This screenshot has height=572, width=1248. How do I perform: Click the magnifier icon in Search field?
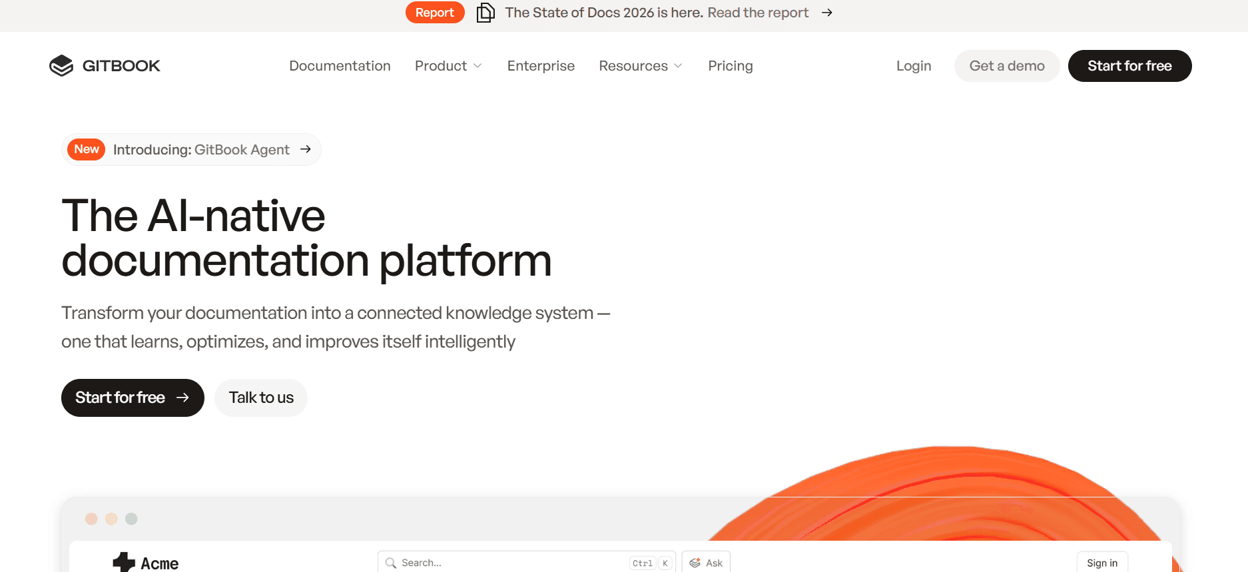[391, 563]
